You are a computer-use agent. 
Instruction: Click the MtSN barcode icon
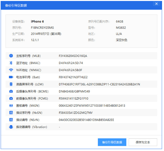coord(11,106)
